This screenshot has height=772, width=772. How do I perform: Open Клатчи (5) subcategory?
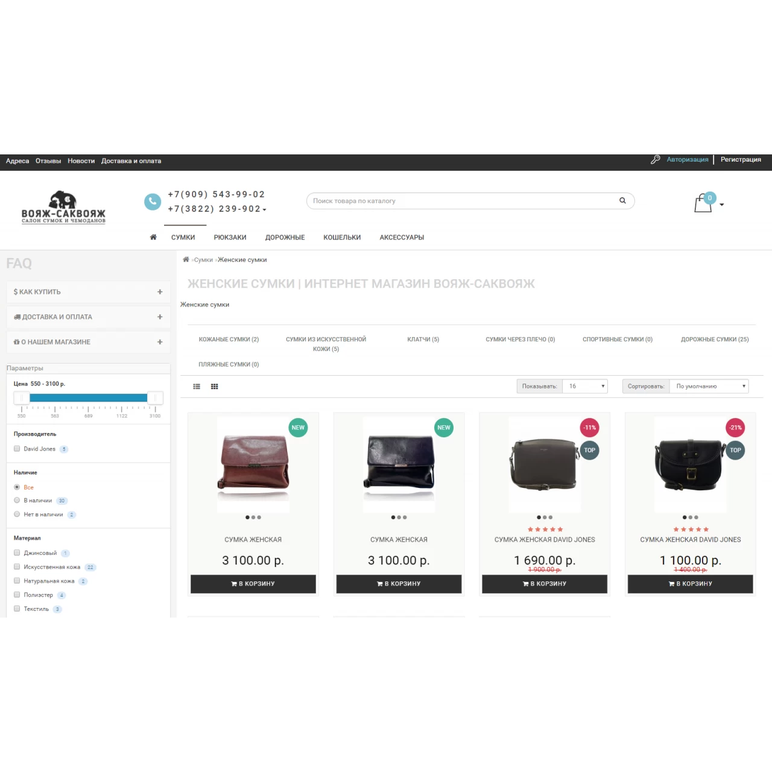pyautogui.click(x=423, y=340)
